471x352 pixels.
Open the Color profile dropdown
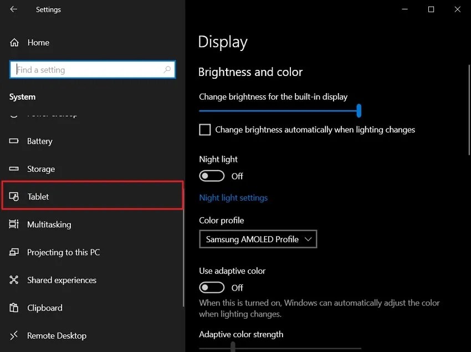[258, 239]
